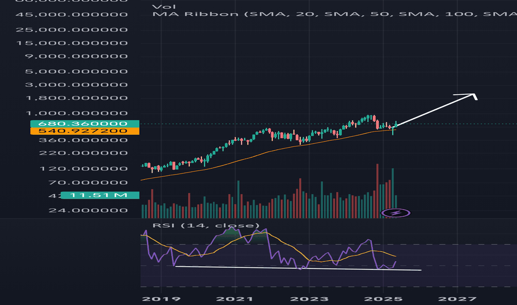The image size is (517, 305).
Task: Click the 2019 time axis label
Action: 161,299
